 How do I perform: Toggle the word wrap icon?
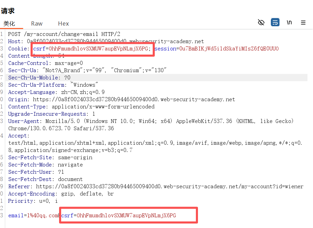pos(275,22)
